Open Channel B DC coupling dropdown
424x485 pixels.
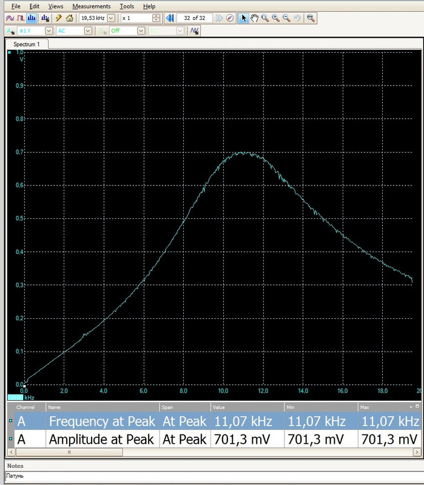click(x=180, y=31)
